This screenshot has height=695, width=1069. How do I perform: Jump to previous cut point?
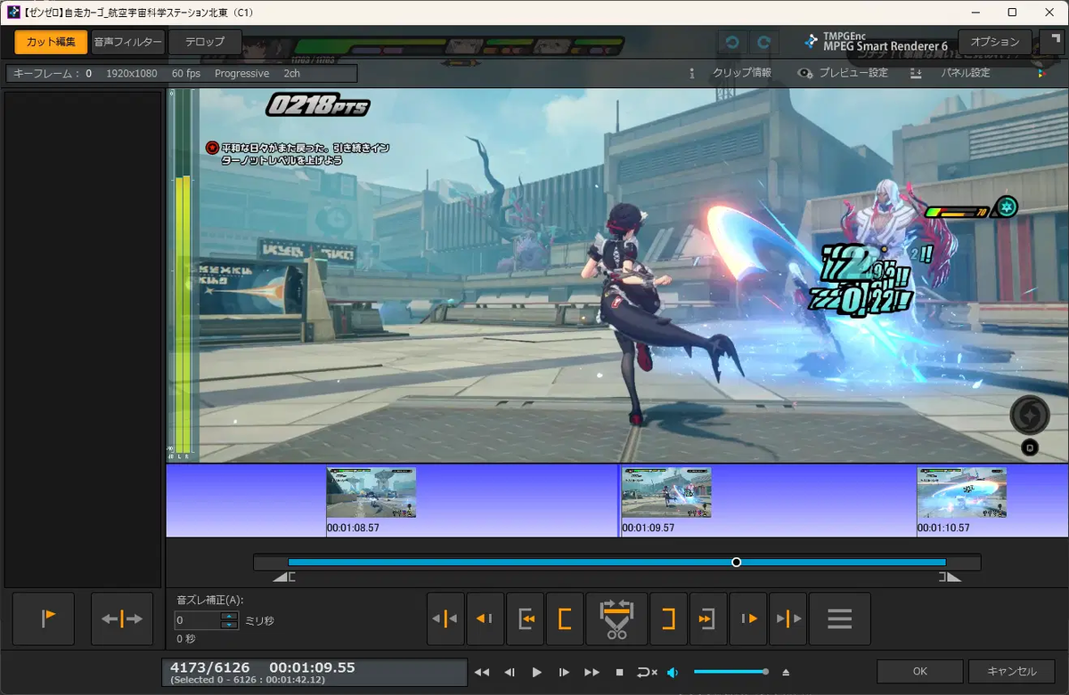point(445,618)
